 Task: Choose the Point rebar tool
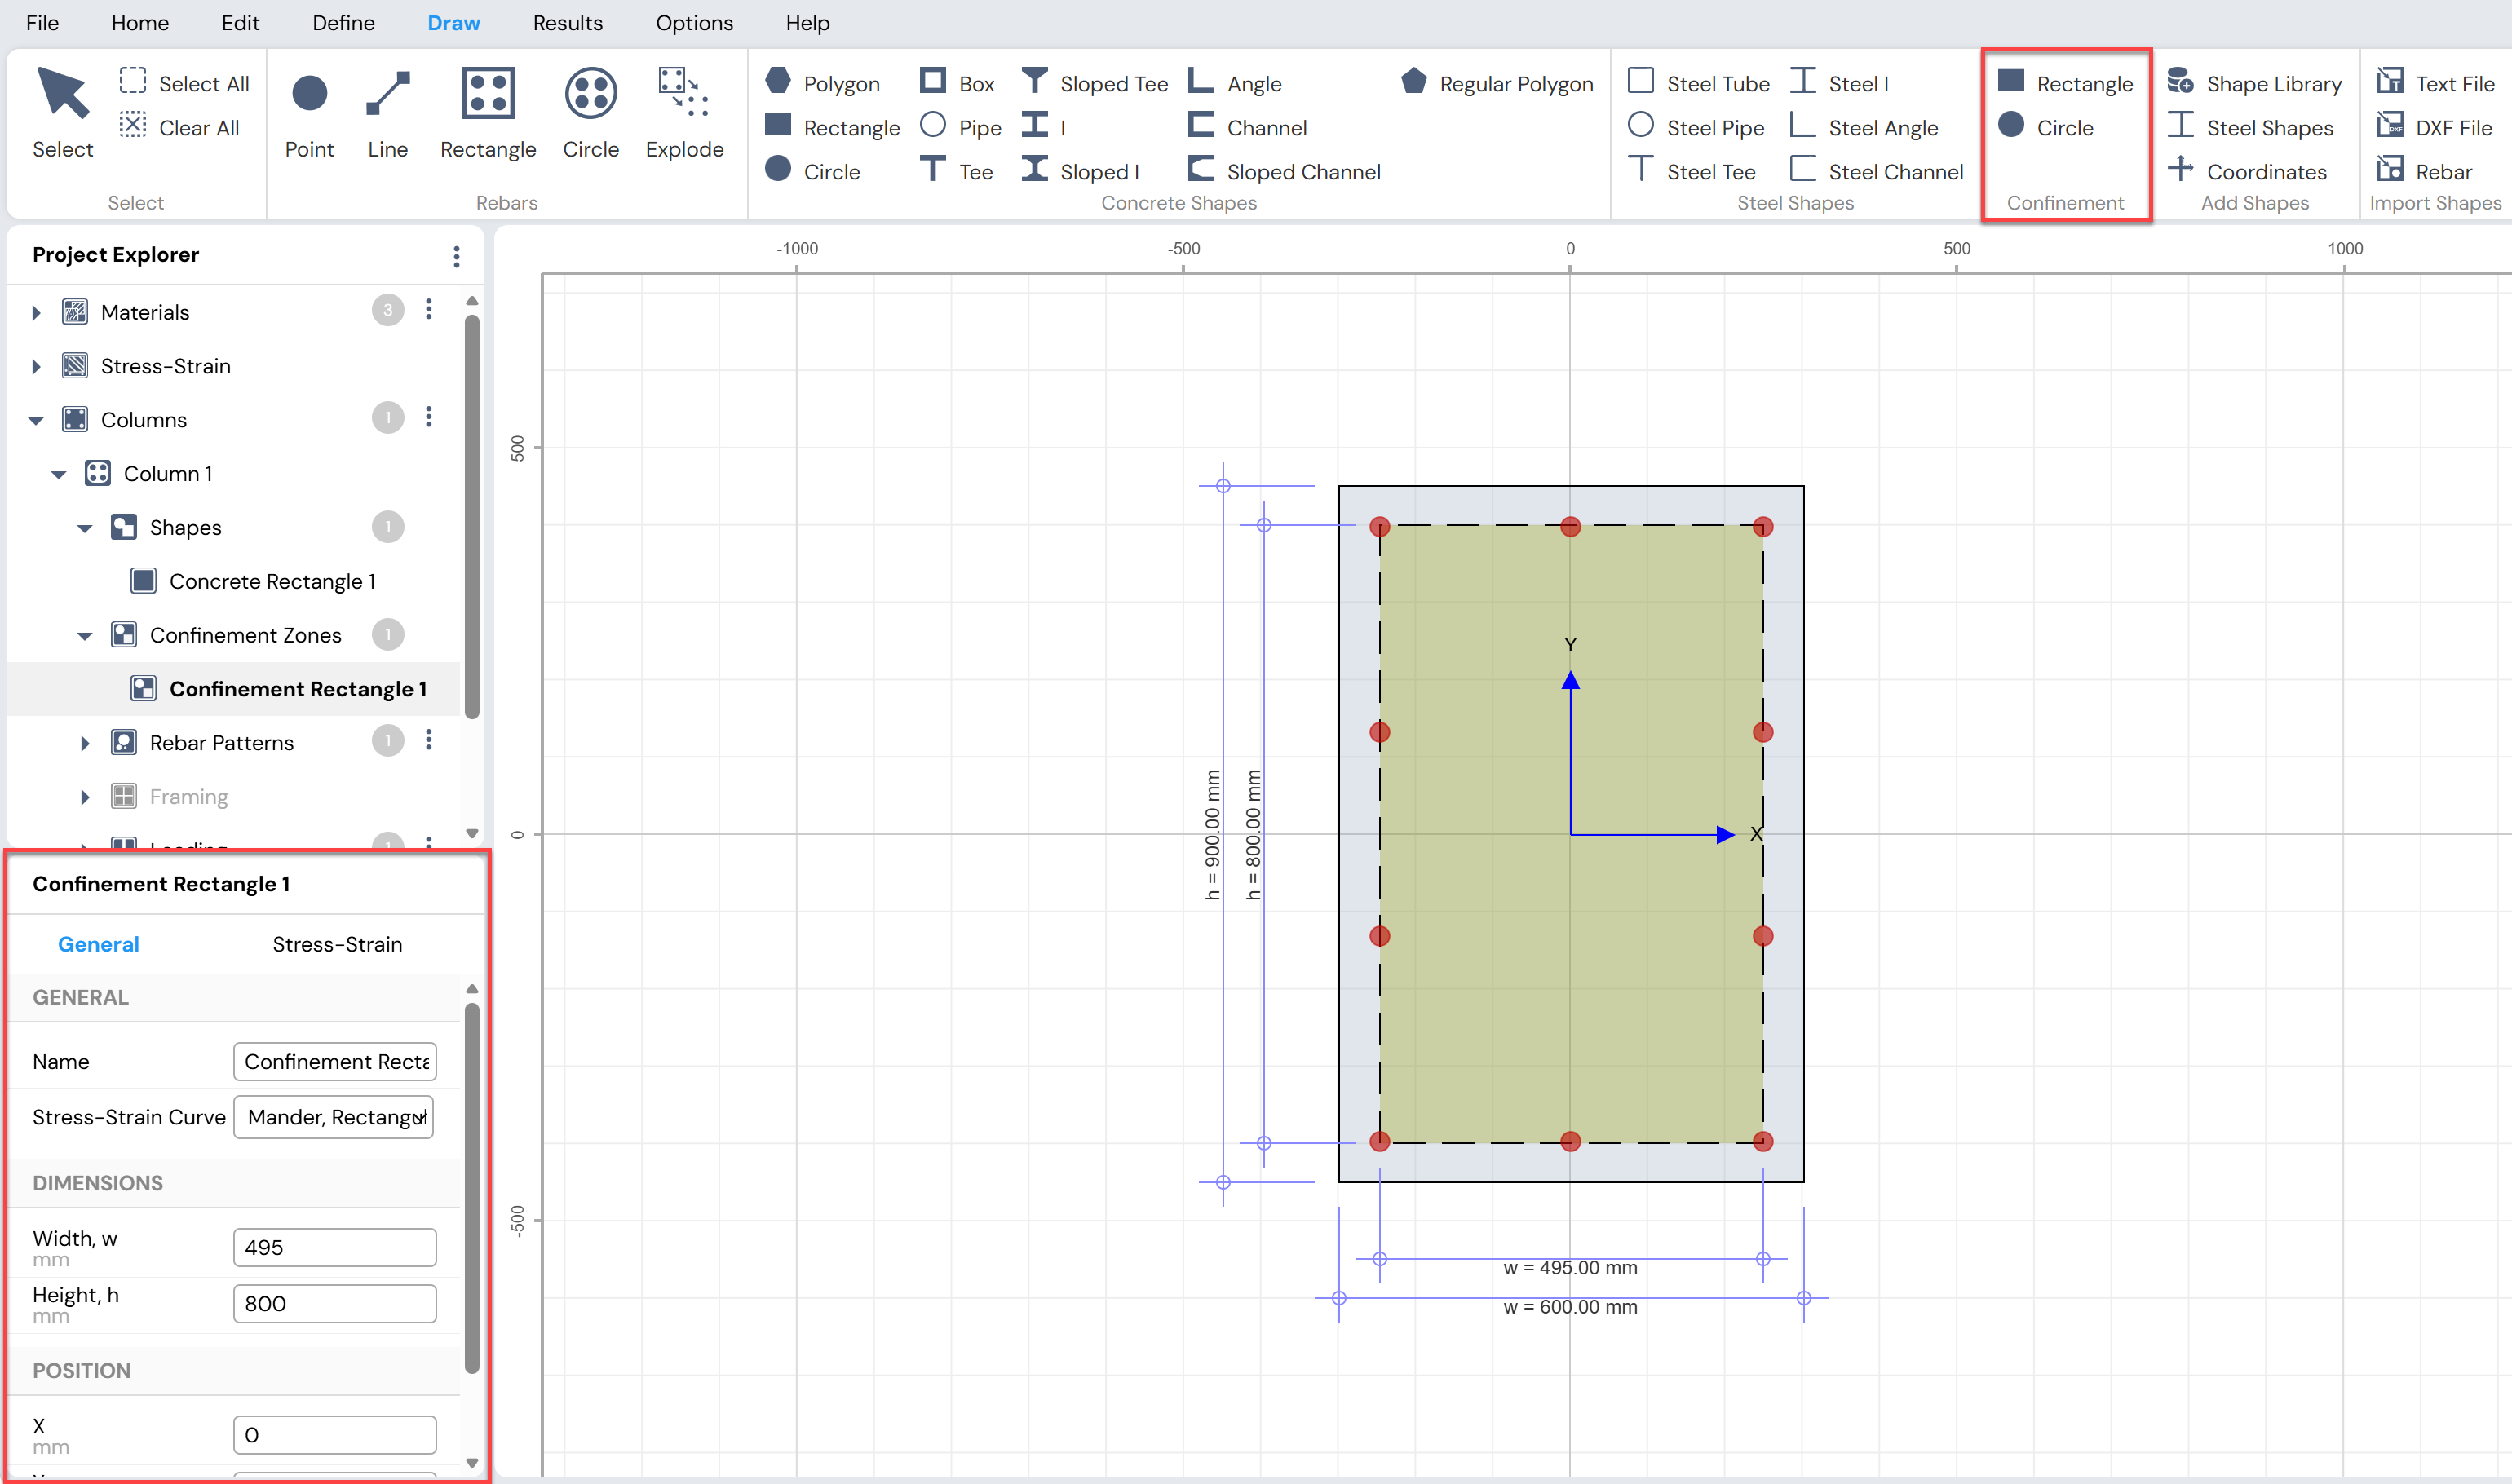pyautogui.click(x=309, y=113)
